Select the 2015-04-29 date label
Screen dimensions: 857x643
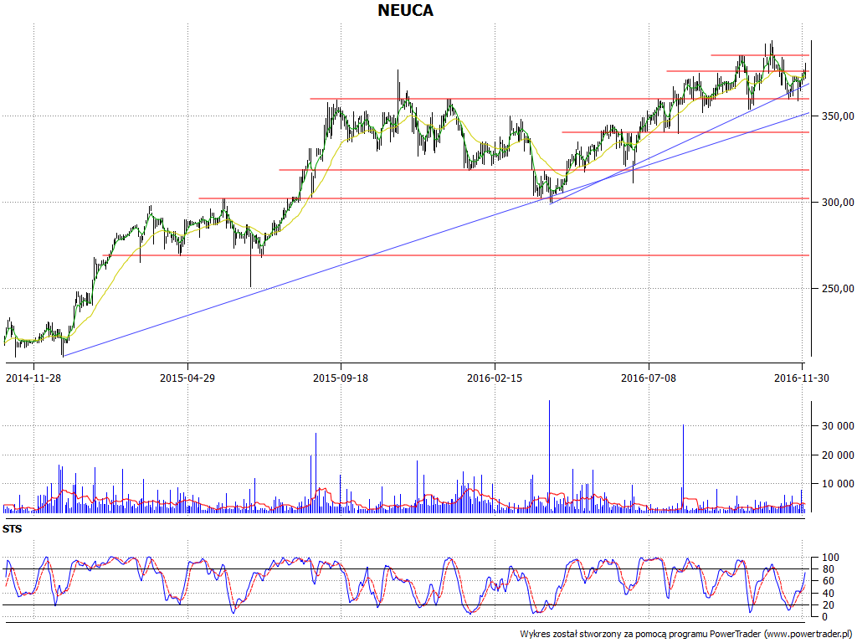[x=187, y=378]
